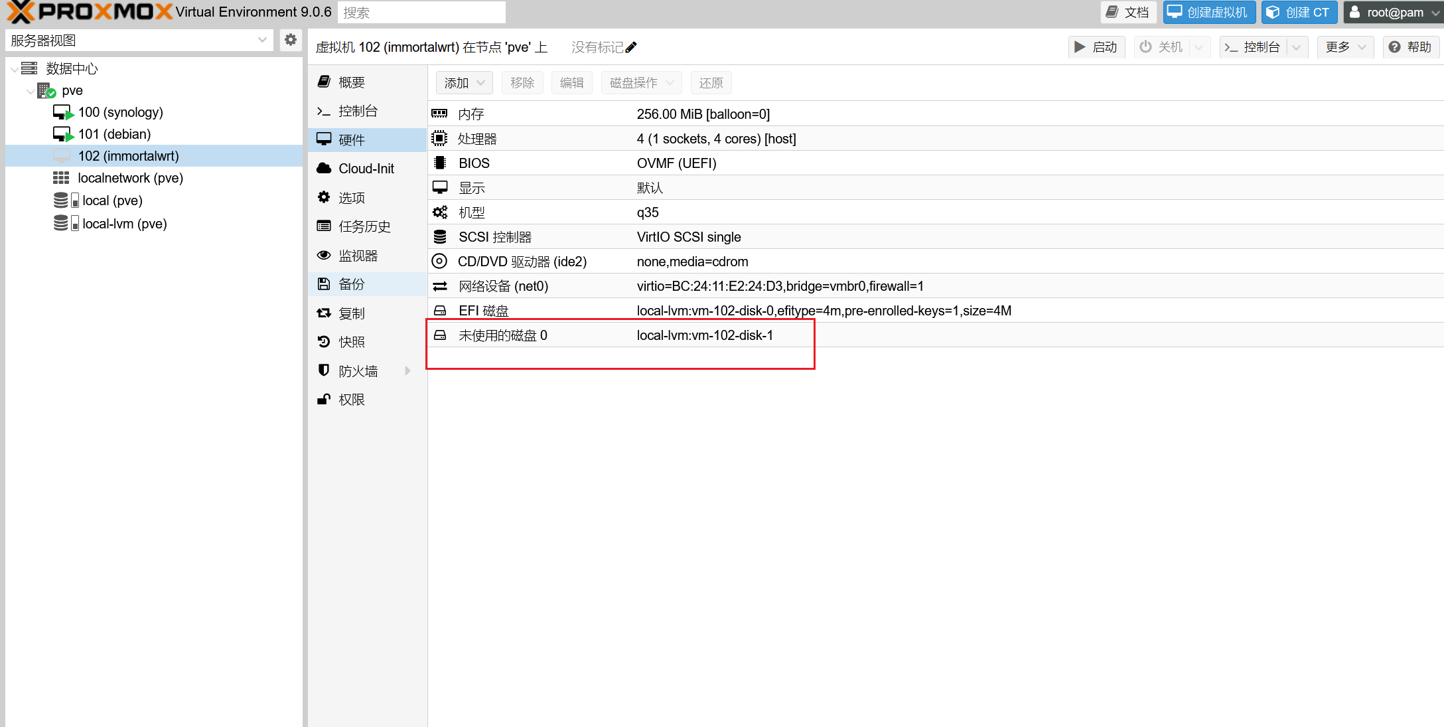Open the 更多 more menu
This screenshot has height=727, width=1444.
pos(1346,47)
